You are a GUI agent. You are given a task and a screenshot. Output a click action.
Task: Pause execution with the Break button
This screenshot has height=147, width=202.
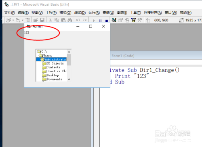(100, 21)
